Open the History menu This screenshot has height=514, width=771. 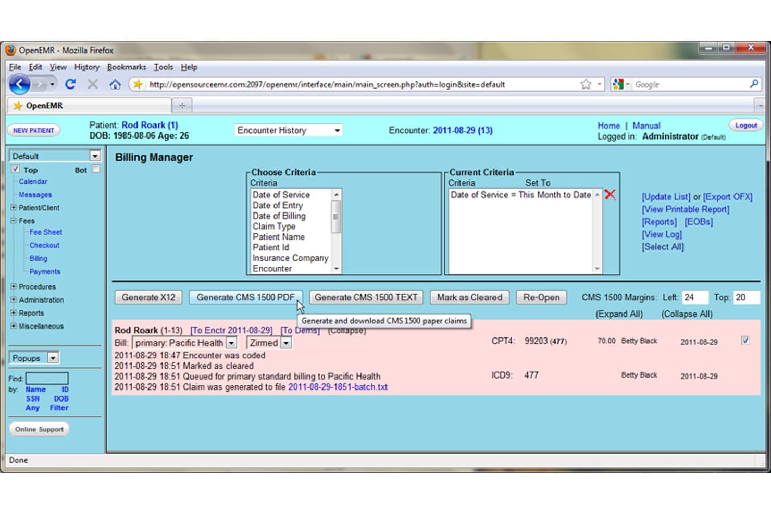[x=86, y=67]
